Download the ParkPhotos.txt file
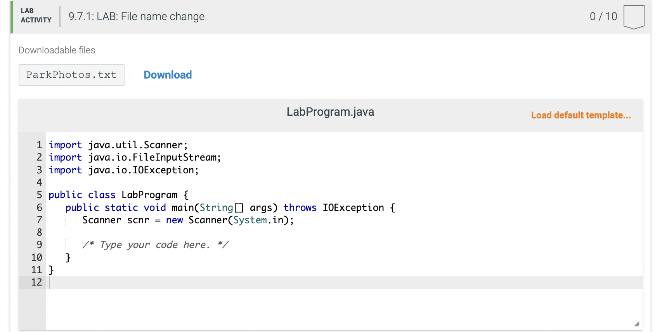Viewport: 655px width, 332px height. click(168, 75)
